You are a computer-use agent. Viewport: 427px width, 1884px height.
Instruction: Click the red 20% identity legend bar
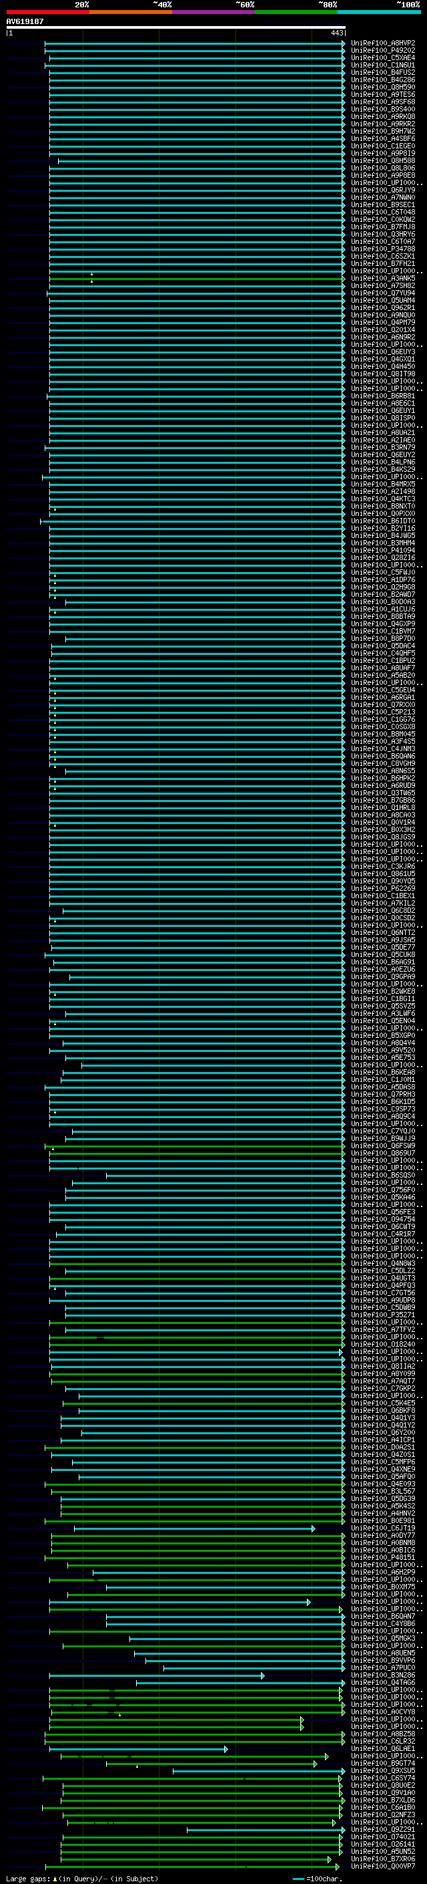coord(47,12)
